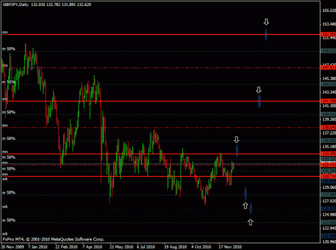Click the 'mn' label on the 134.99 line
This screenshot has height=250, width=336.
pos(5,152)
